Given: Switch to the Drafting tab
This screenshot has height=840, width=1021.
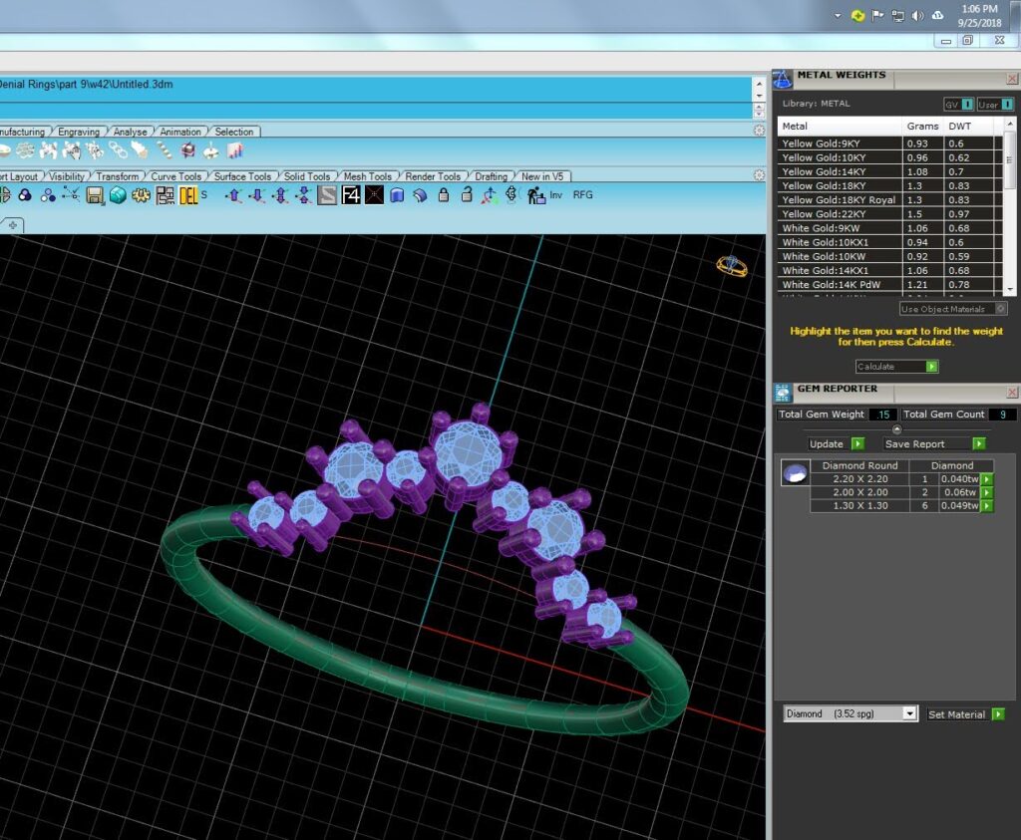Looking at the screenshot, I should click(491, 176).
